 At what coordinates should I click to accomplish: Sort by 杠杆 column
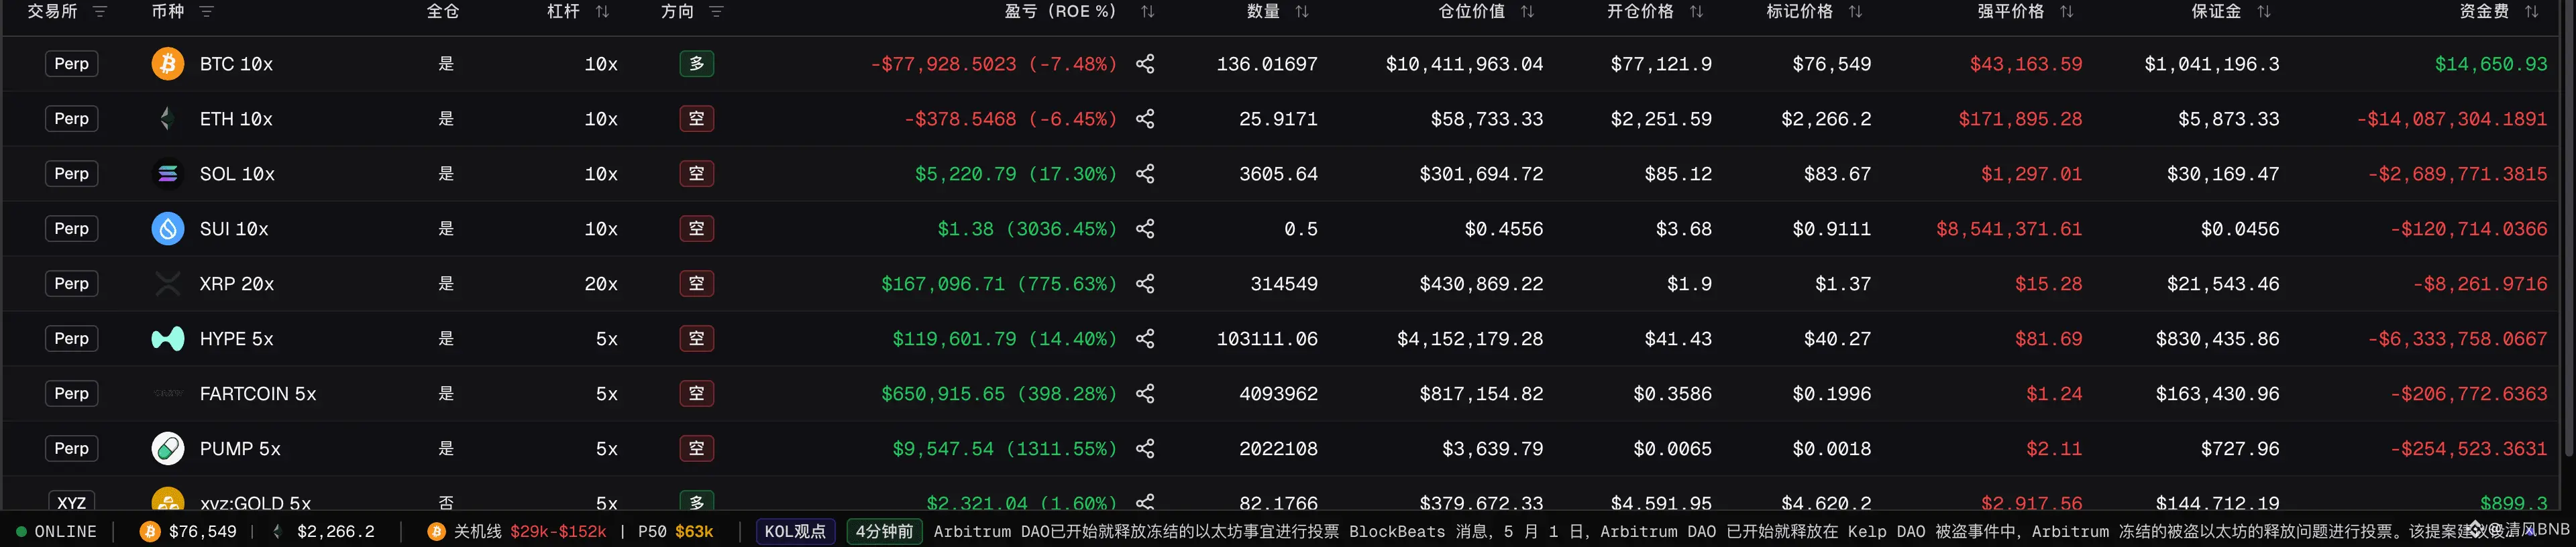pyautogui.click(x=602, y=12)
